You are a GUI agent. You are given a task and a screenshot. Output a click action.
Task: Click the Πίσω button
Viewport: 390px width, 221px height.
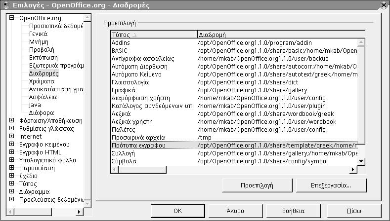354,211
